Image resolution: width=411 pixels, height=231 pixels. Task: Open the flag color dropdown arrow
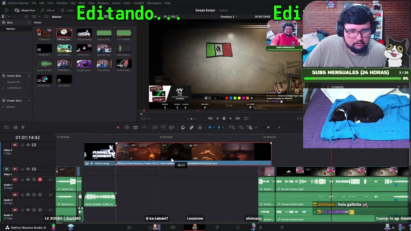point(214,127)
